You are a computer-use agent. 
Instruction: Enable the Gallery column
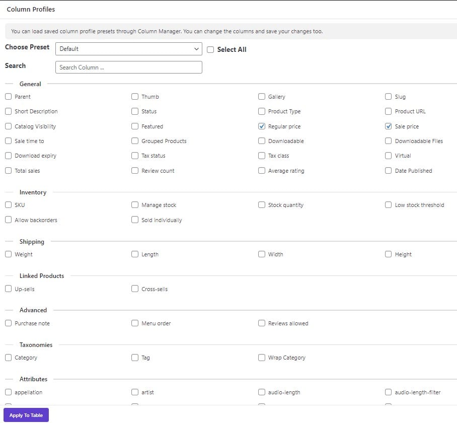262,96
